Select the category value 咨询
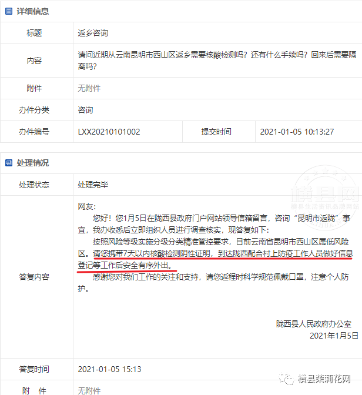This screenshot has width=362, height=395. [x=85, y=110]
